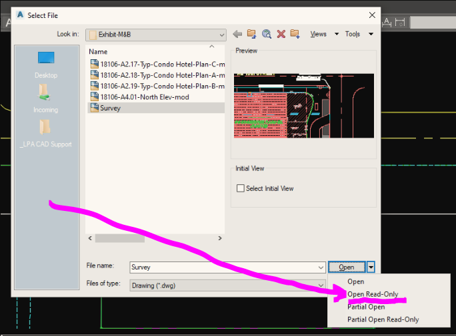Choose Partial Open from the menu

[x=366, y=307]
